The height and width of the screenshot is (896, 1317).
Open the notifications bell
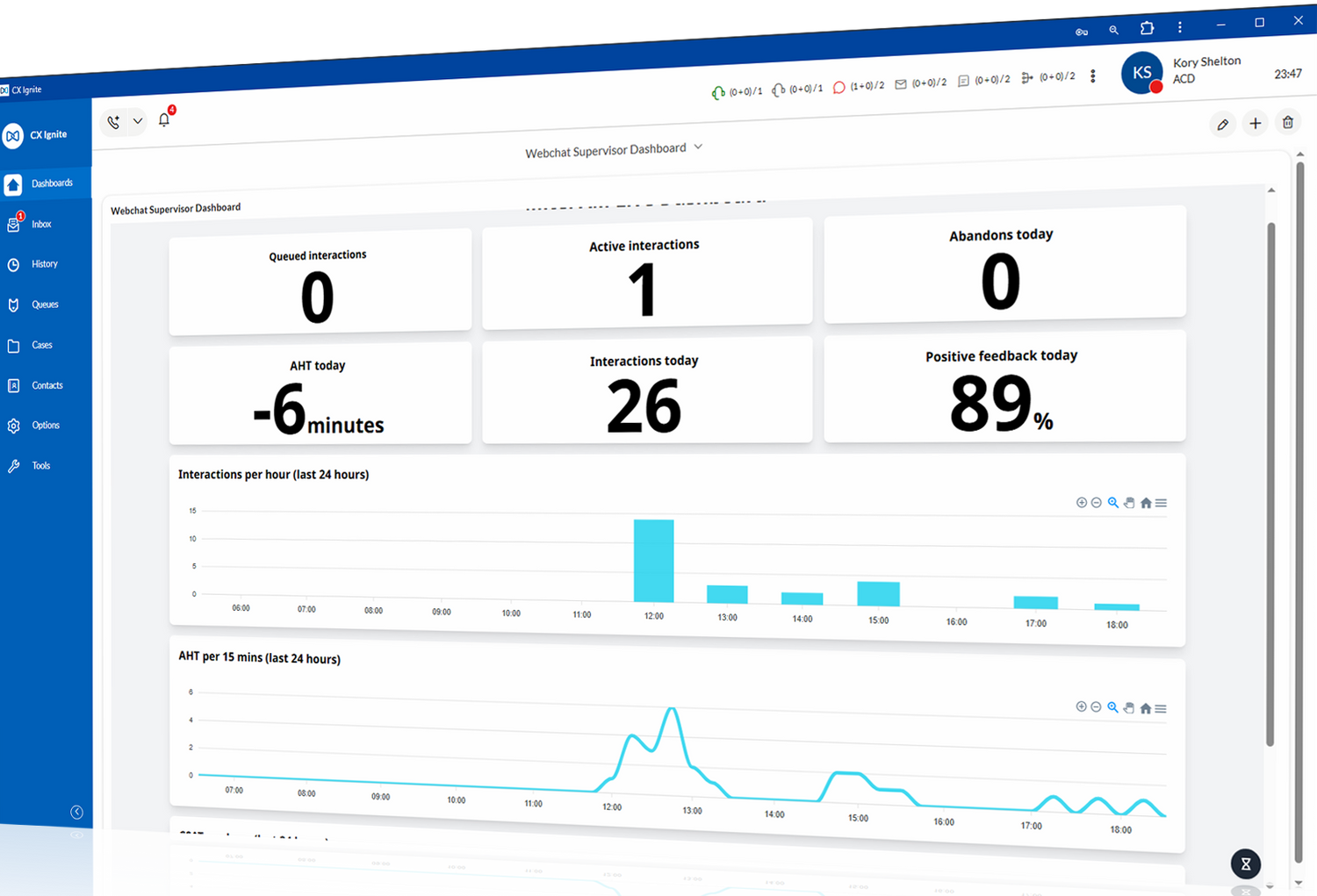(x=164, y=120)
